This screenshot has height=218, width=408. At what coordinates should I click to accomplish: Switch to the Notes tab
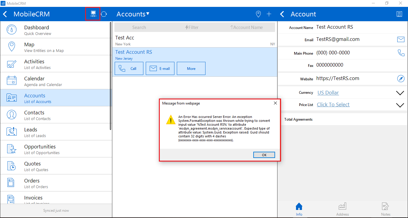(x=386, y=209)
